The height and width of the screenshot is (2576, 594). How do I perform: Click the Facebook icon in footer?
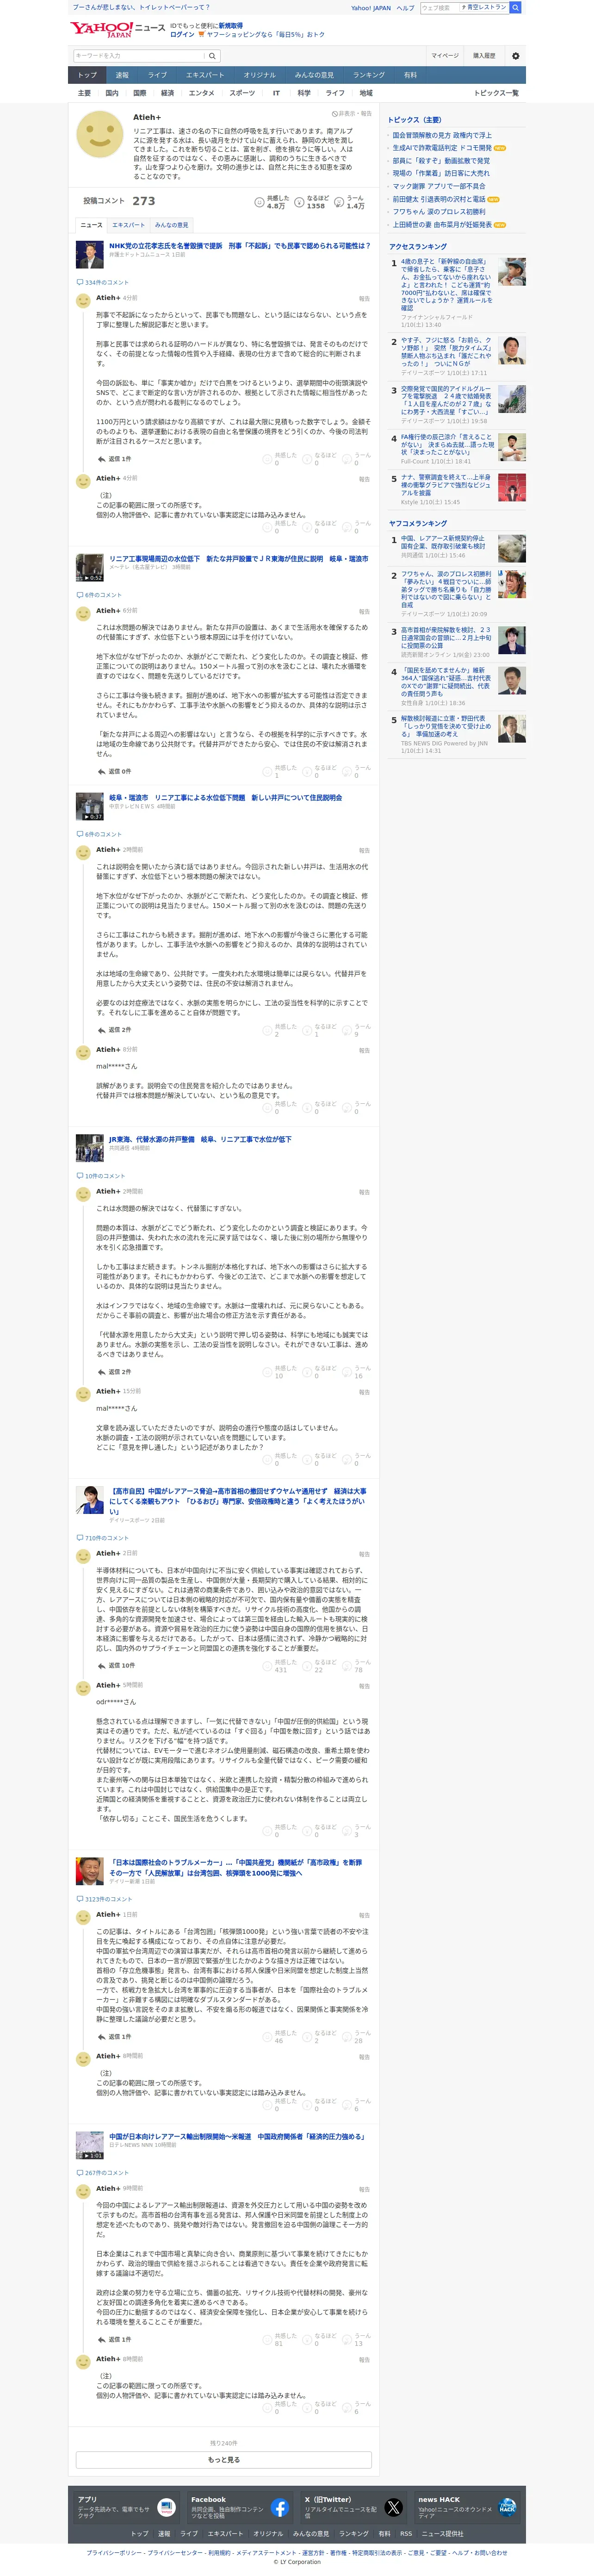279,2507
